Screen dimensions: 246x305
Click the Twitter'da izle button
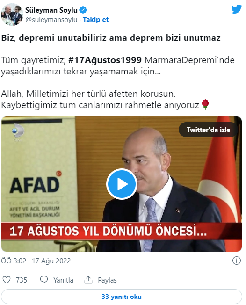[208, 130]
